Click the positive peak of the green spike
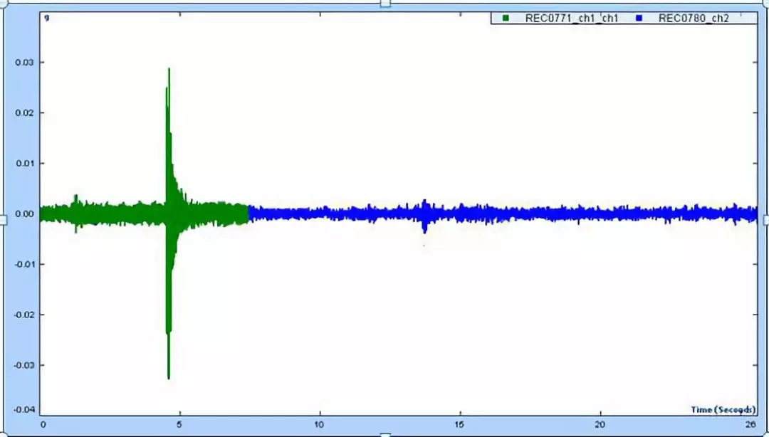This screenshot has height=437, width=769. tap(169, 70)
